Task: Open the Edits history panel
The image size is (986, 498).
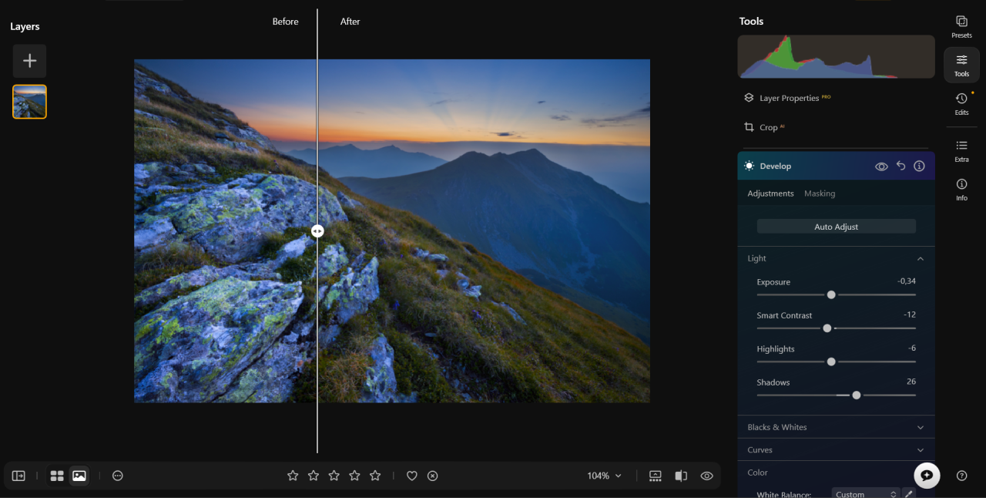Action: 961,104
